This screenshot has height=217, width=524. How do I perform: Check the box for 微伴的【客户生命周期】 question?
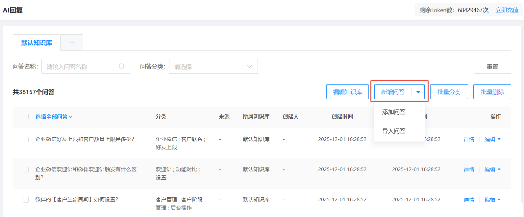(26, 200)
